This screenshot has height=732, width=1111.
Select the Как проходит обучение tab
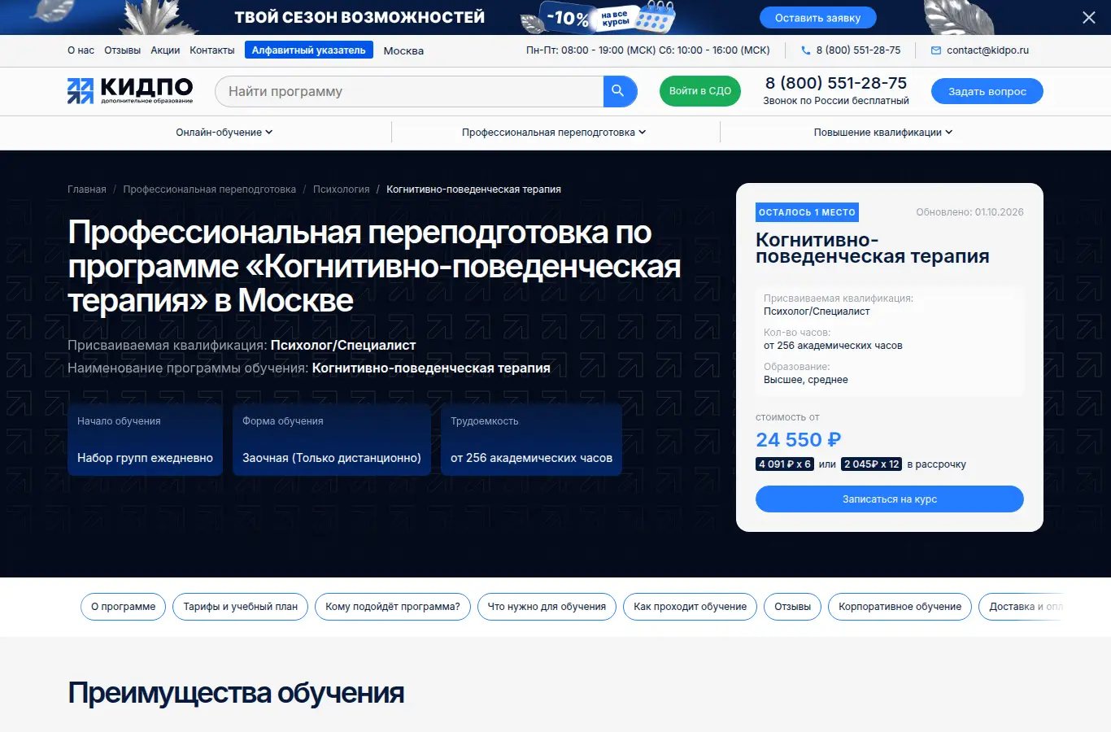691,607
